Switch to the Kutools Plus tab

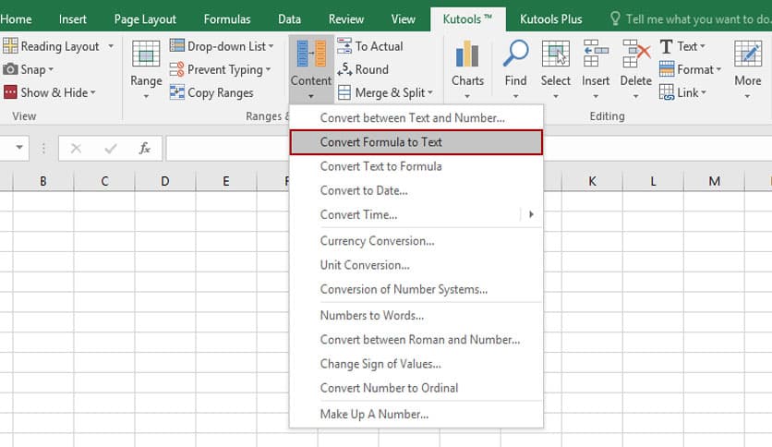coord(551,18)
